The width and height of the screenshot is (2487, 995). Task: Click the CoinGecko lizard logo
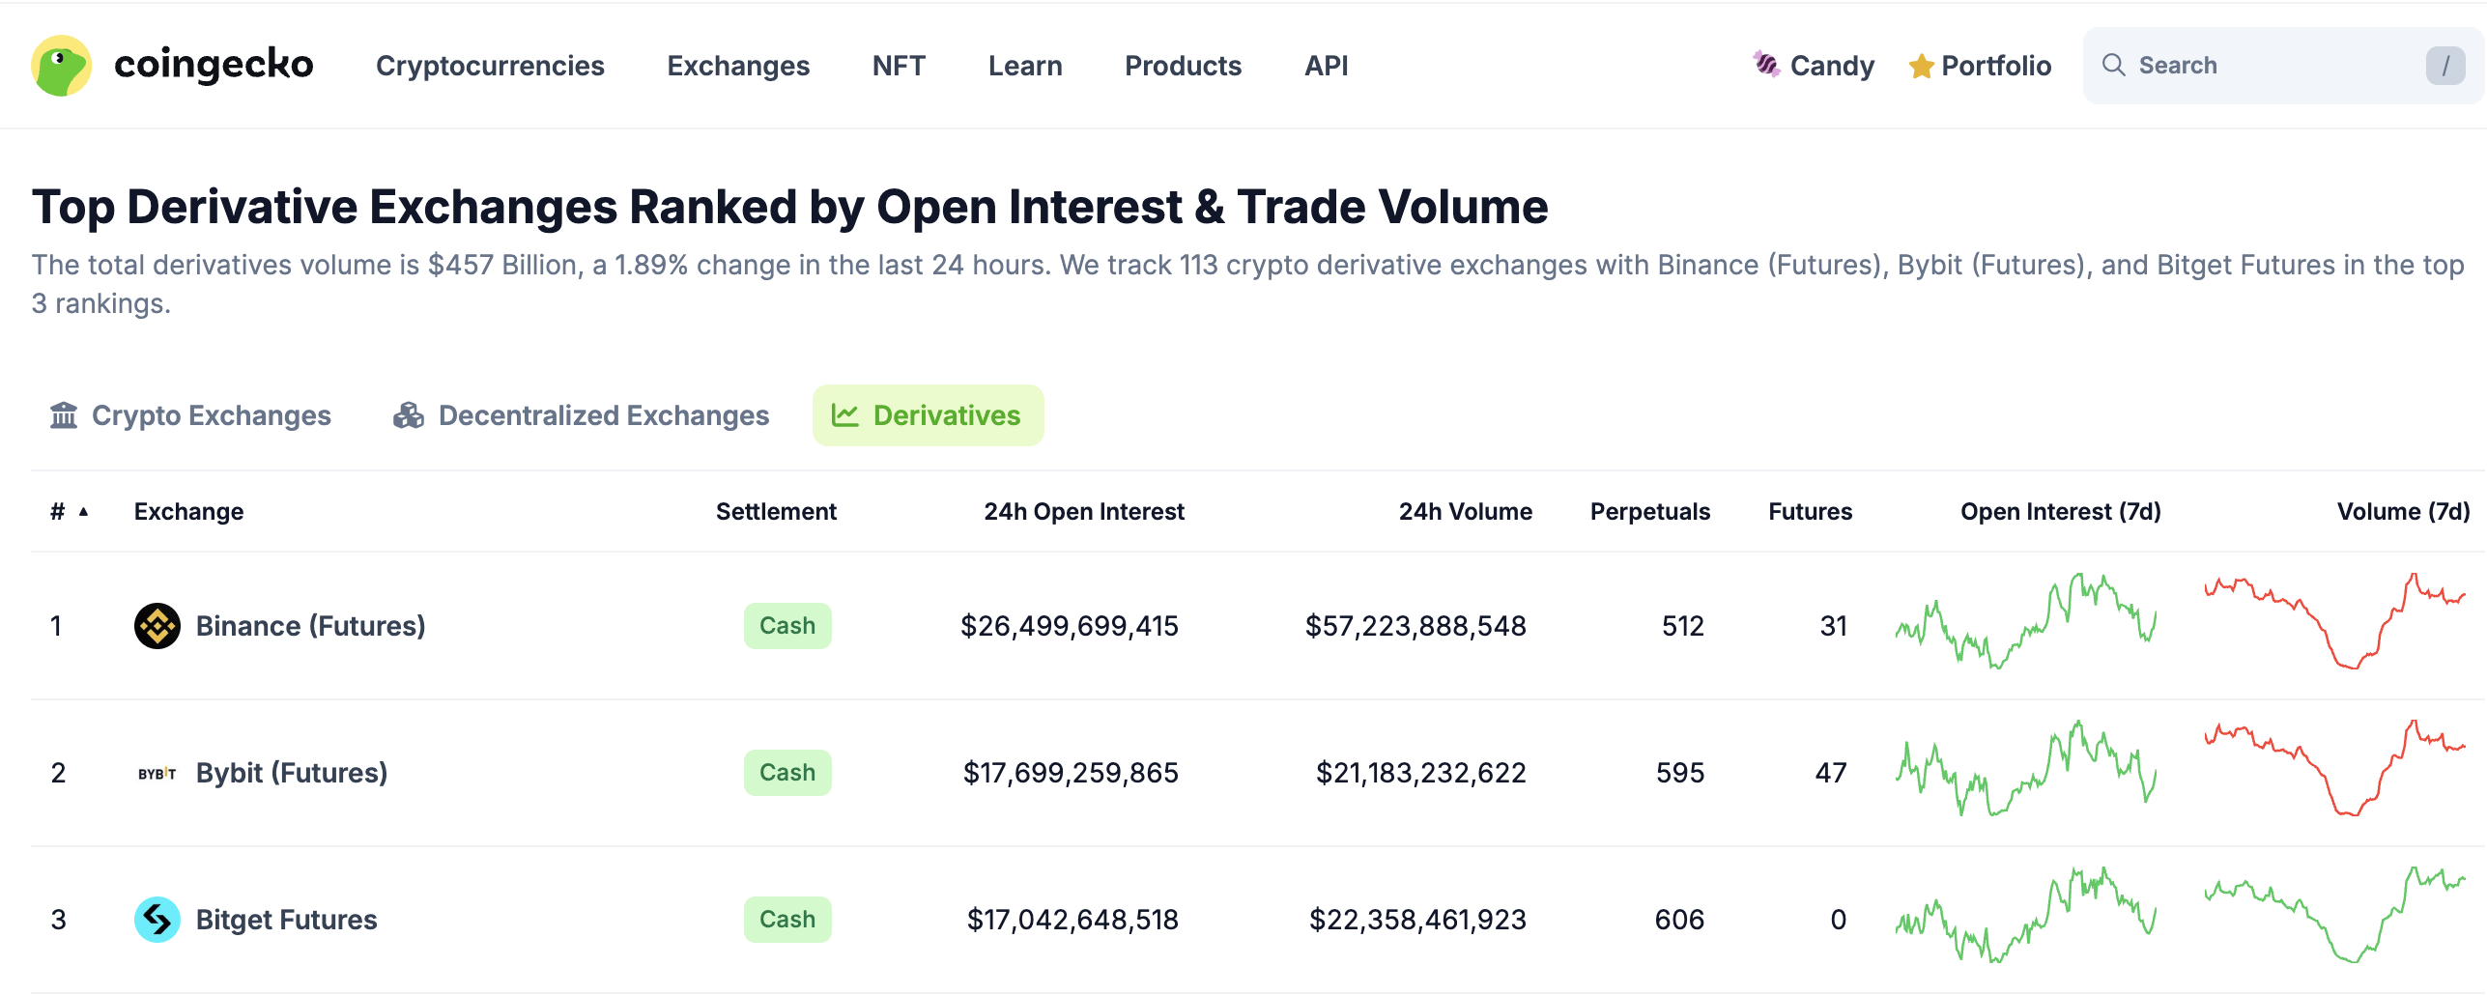[60, 65]
